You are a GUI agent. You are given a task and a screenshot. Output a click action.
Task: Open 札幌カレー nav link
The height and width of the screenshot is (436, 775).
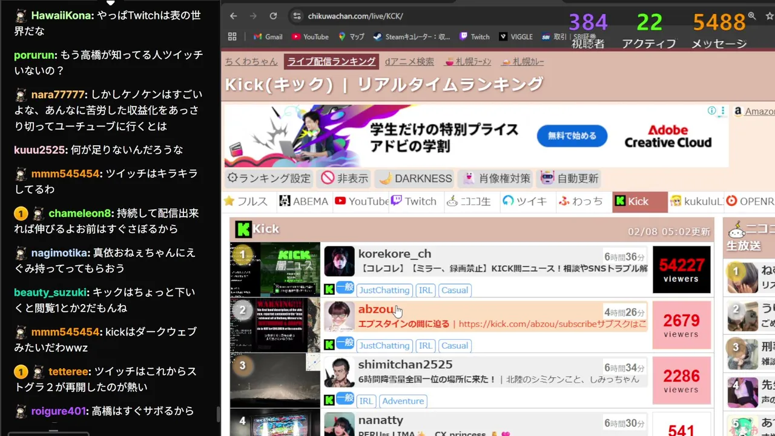click(523, 61)
